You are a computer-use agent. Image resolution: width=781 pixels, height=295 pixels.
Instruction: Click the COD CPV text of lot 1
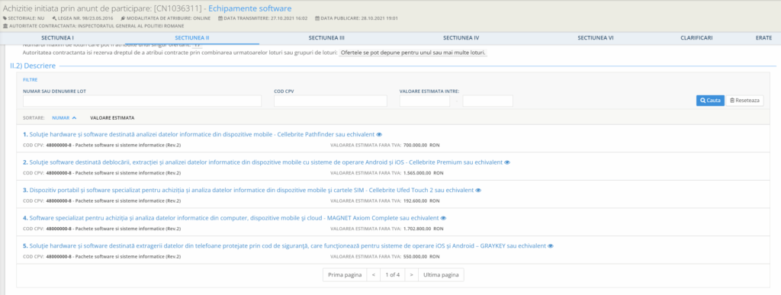tap(101, 146)
